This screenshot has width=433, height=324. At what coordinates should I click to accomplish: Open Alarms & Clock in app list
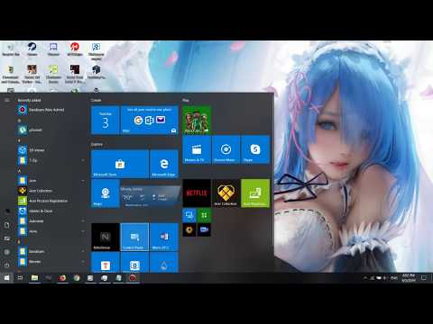[x=51, y=211]
